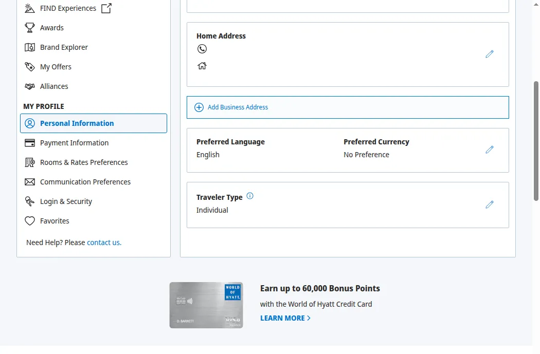Click the phone icon under Home Address
Screen dimensions: 540x354
point(202,49)
